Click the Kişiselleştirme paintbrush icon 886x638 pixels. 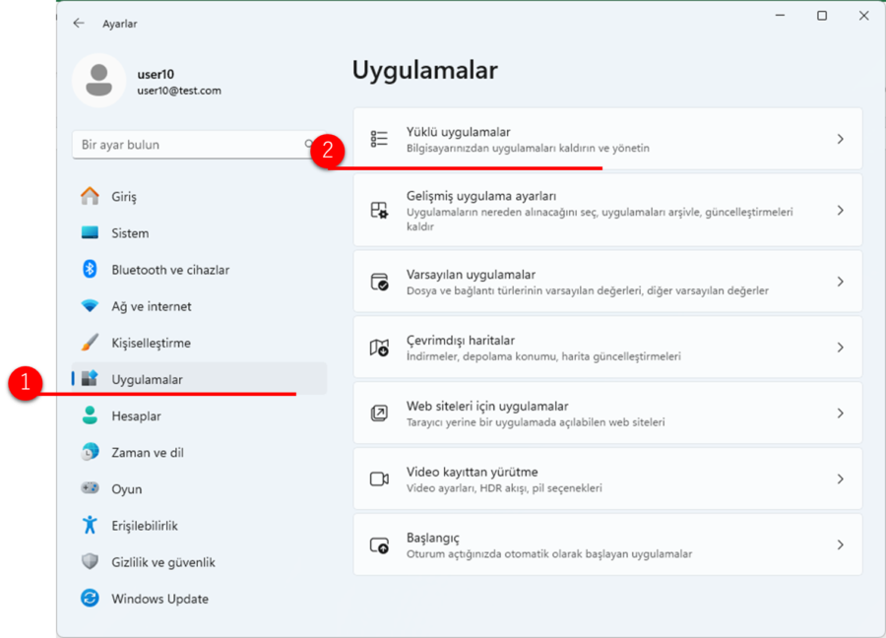coord(90,343)
